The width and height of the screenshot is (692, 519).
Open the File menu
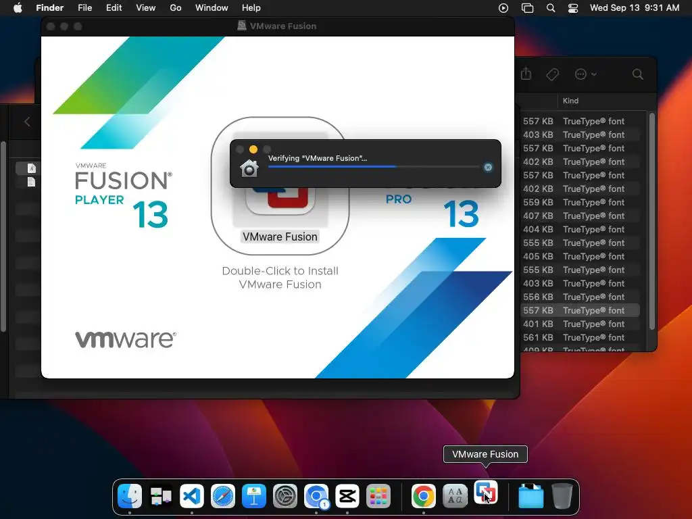pyautogui.click(x=84, y=8)
